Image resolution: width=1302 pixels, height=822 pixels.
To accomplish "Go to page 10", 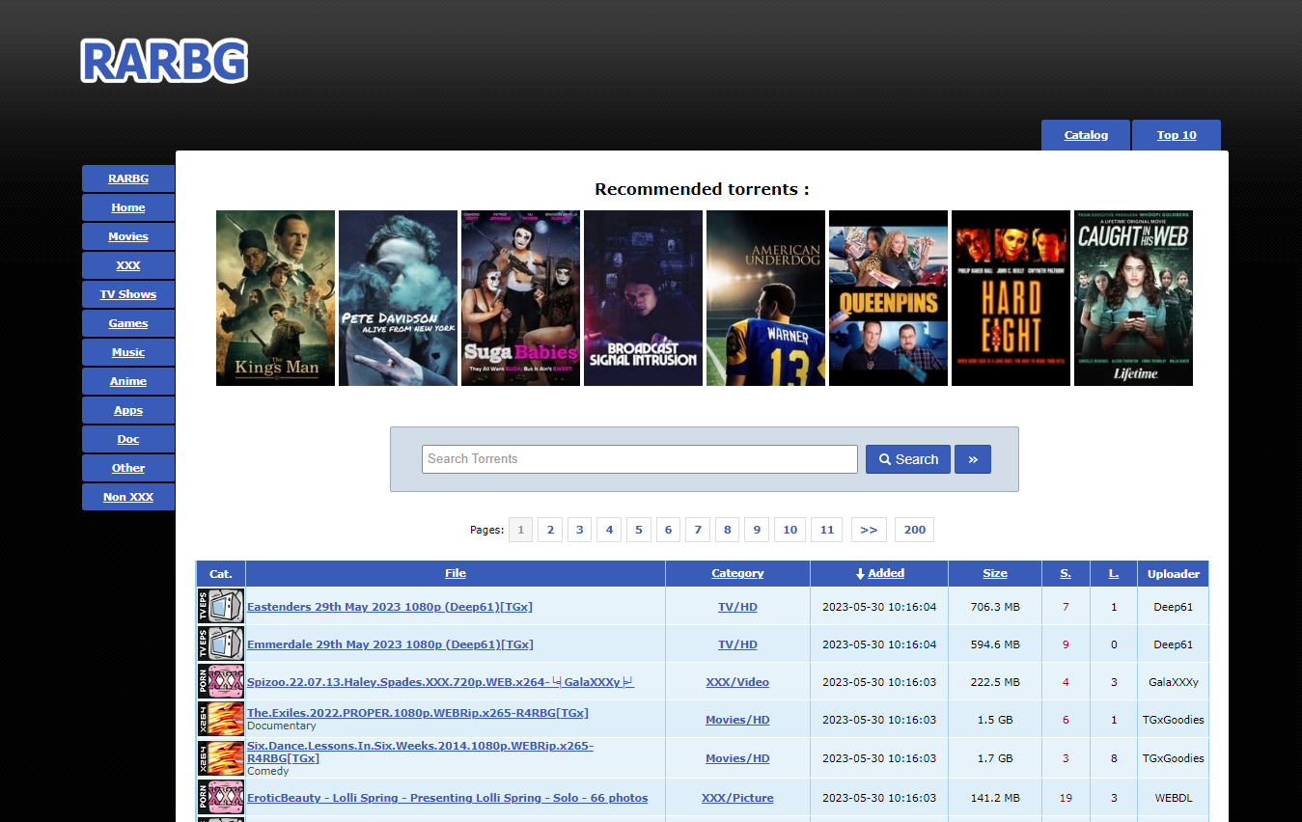I will [x=790, y=530].
